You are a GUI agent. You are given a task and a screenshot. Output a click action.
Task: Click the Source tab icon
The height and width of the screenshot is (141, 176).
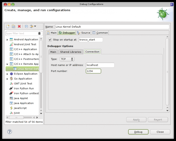79,33
